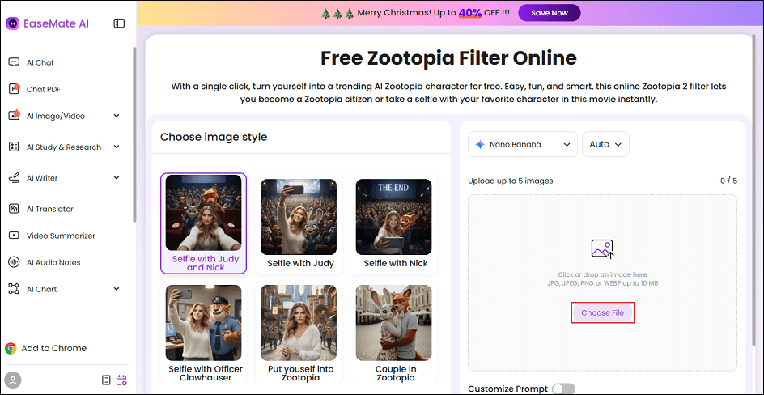Open the Auto aspect ratio dropdown
This screenshot has height=395, width=764.
coord(605,144)
